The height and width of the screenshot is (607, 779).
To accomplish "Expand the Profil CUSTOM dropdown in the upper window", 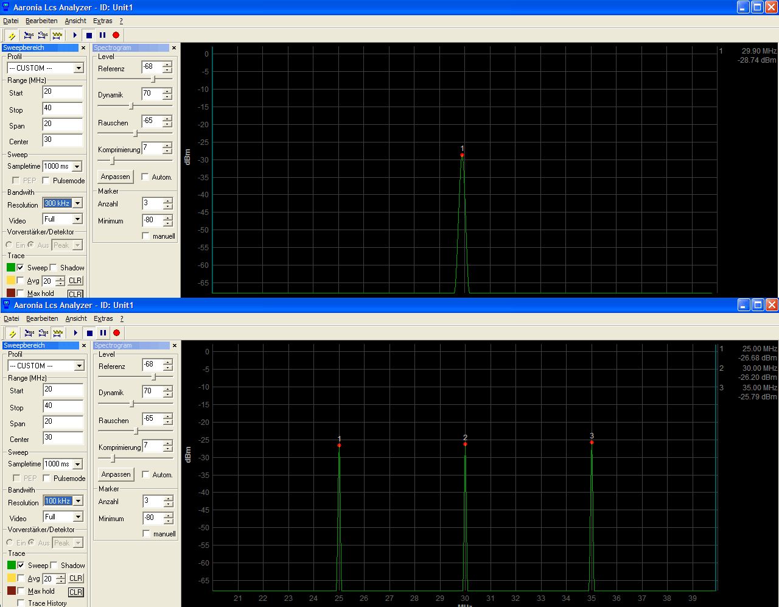I will click(79, 68).
